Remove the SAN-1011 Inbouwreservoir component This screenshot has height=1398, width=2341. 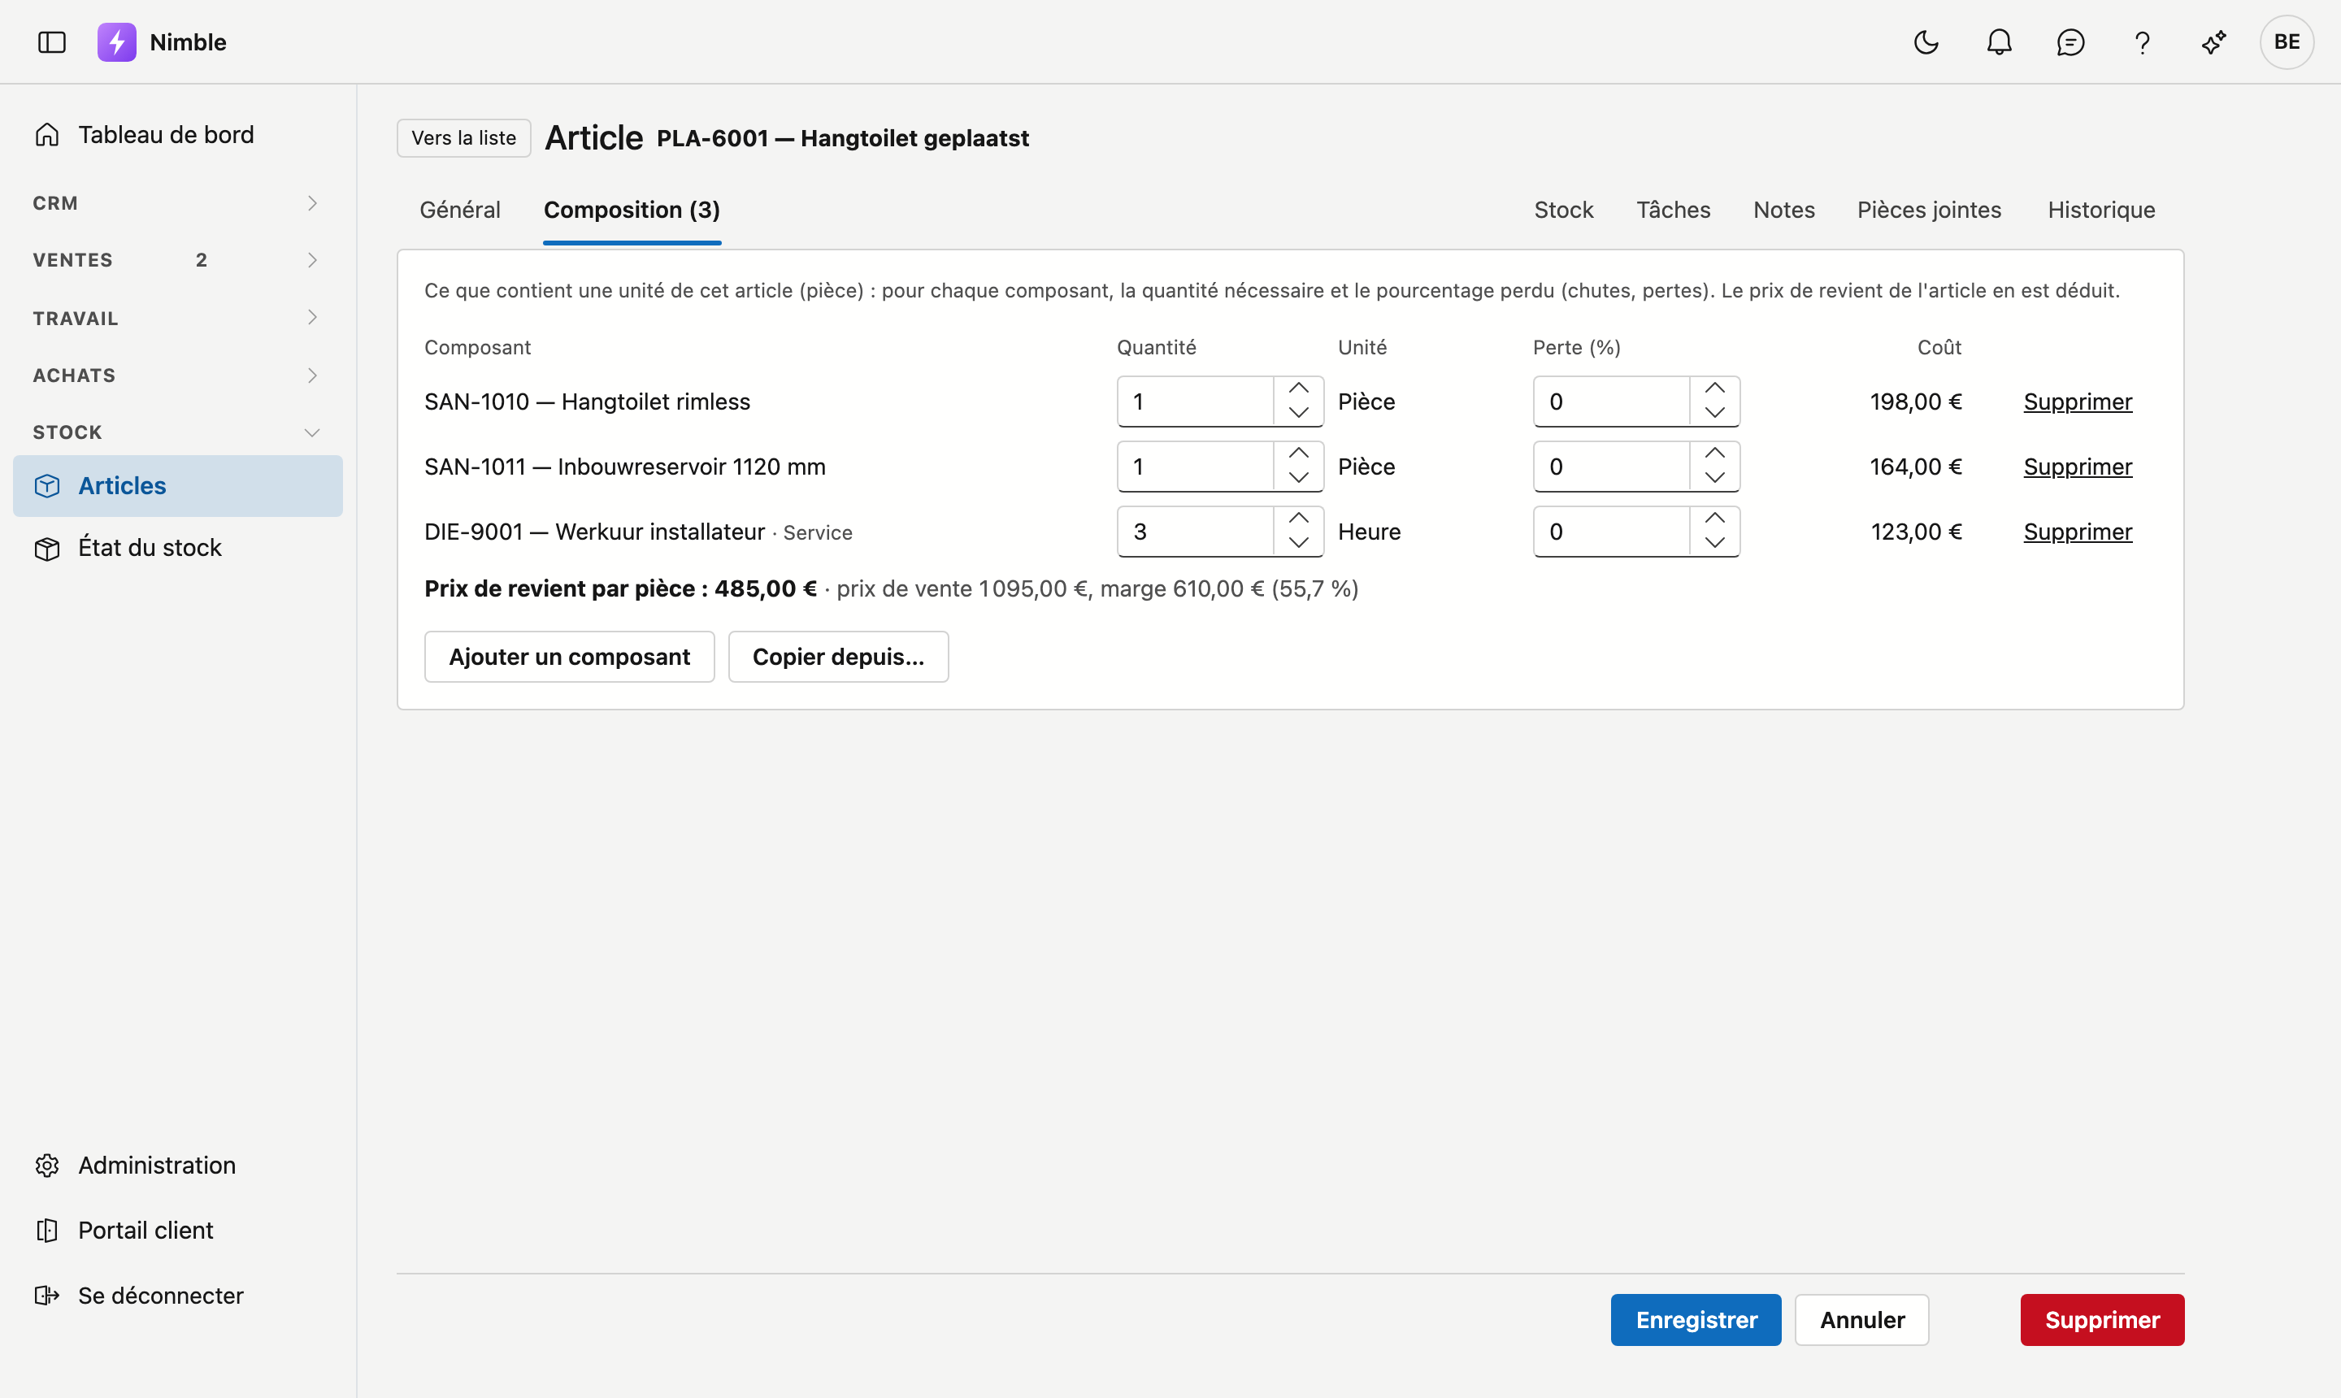2077,467
